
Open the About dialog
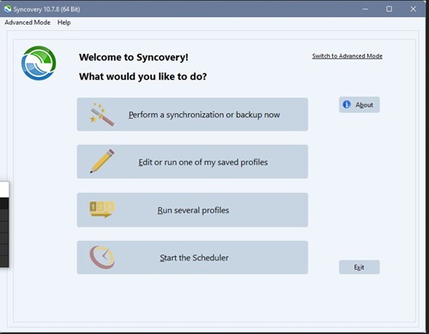click(x=360, y=104)
